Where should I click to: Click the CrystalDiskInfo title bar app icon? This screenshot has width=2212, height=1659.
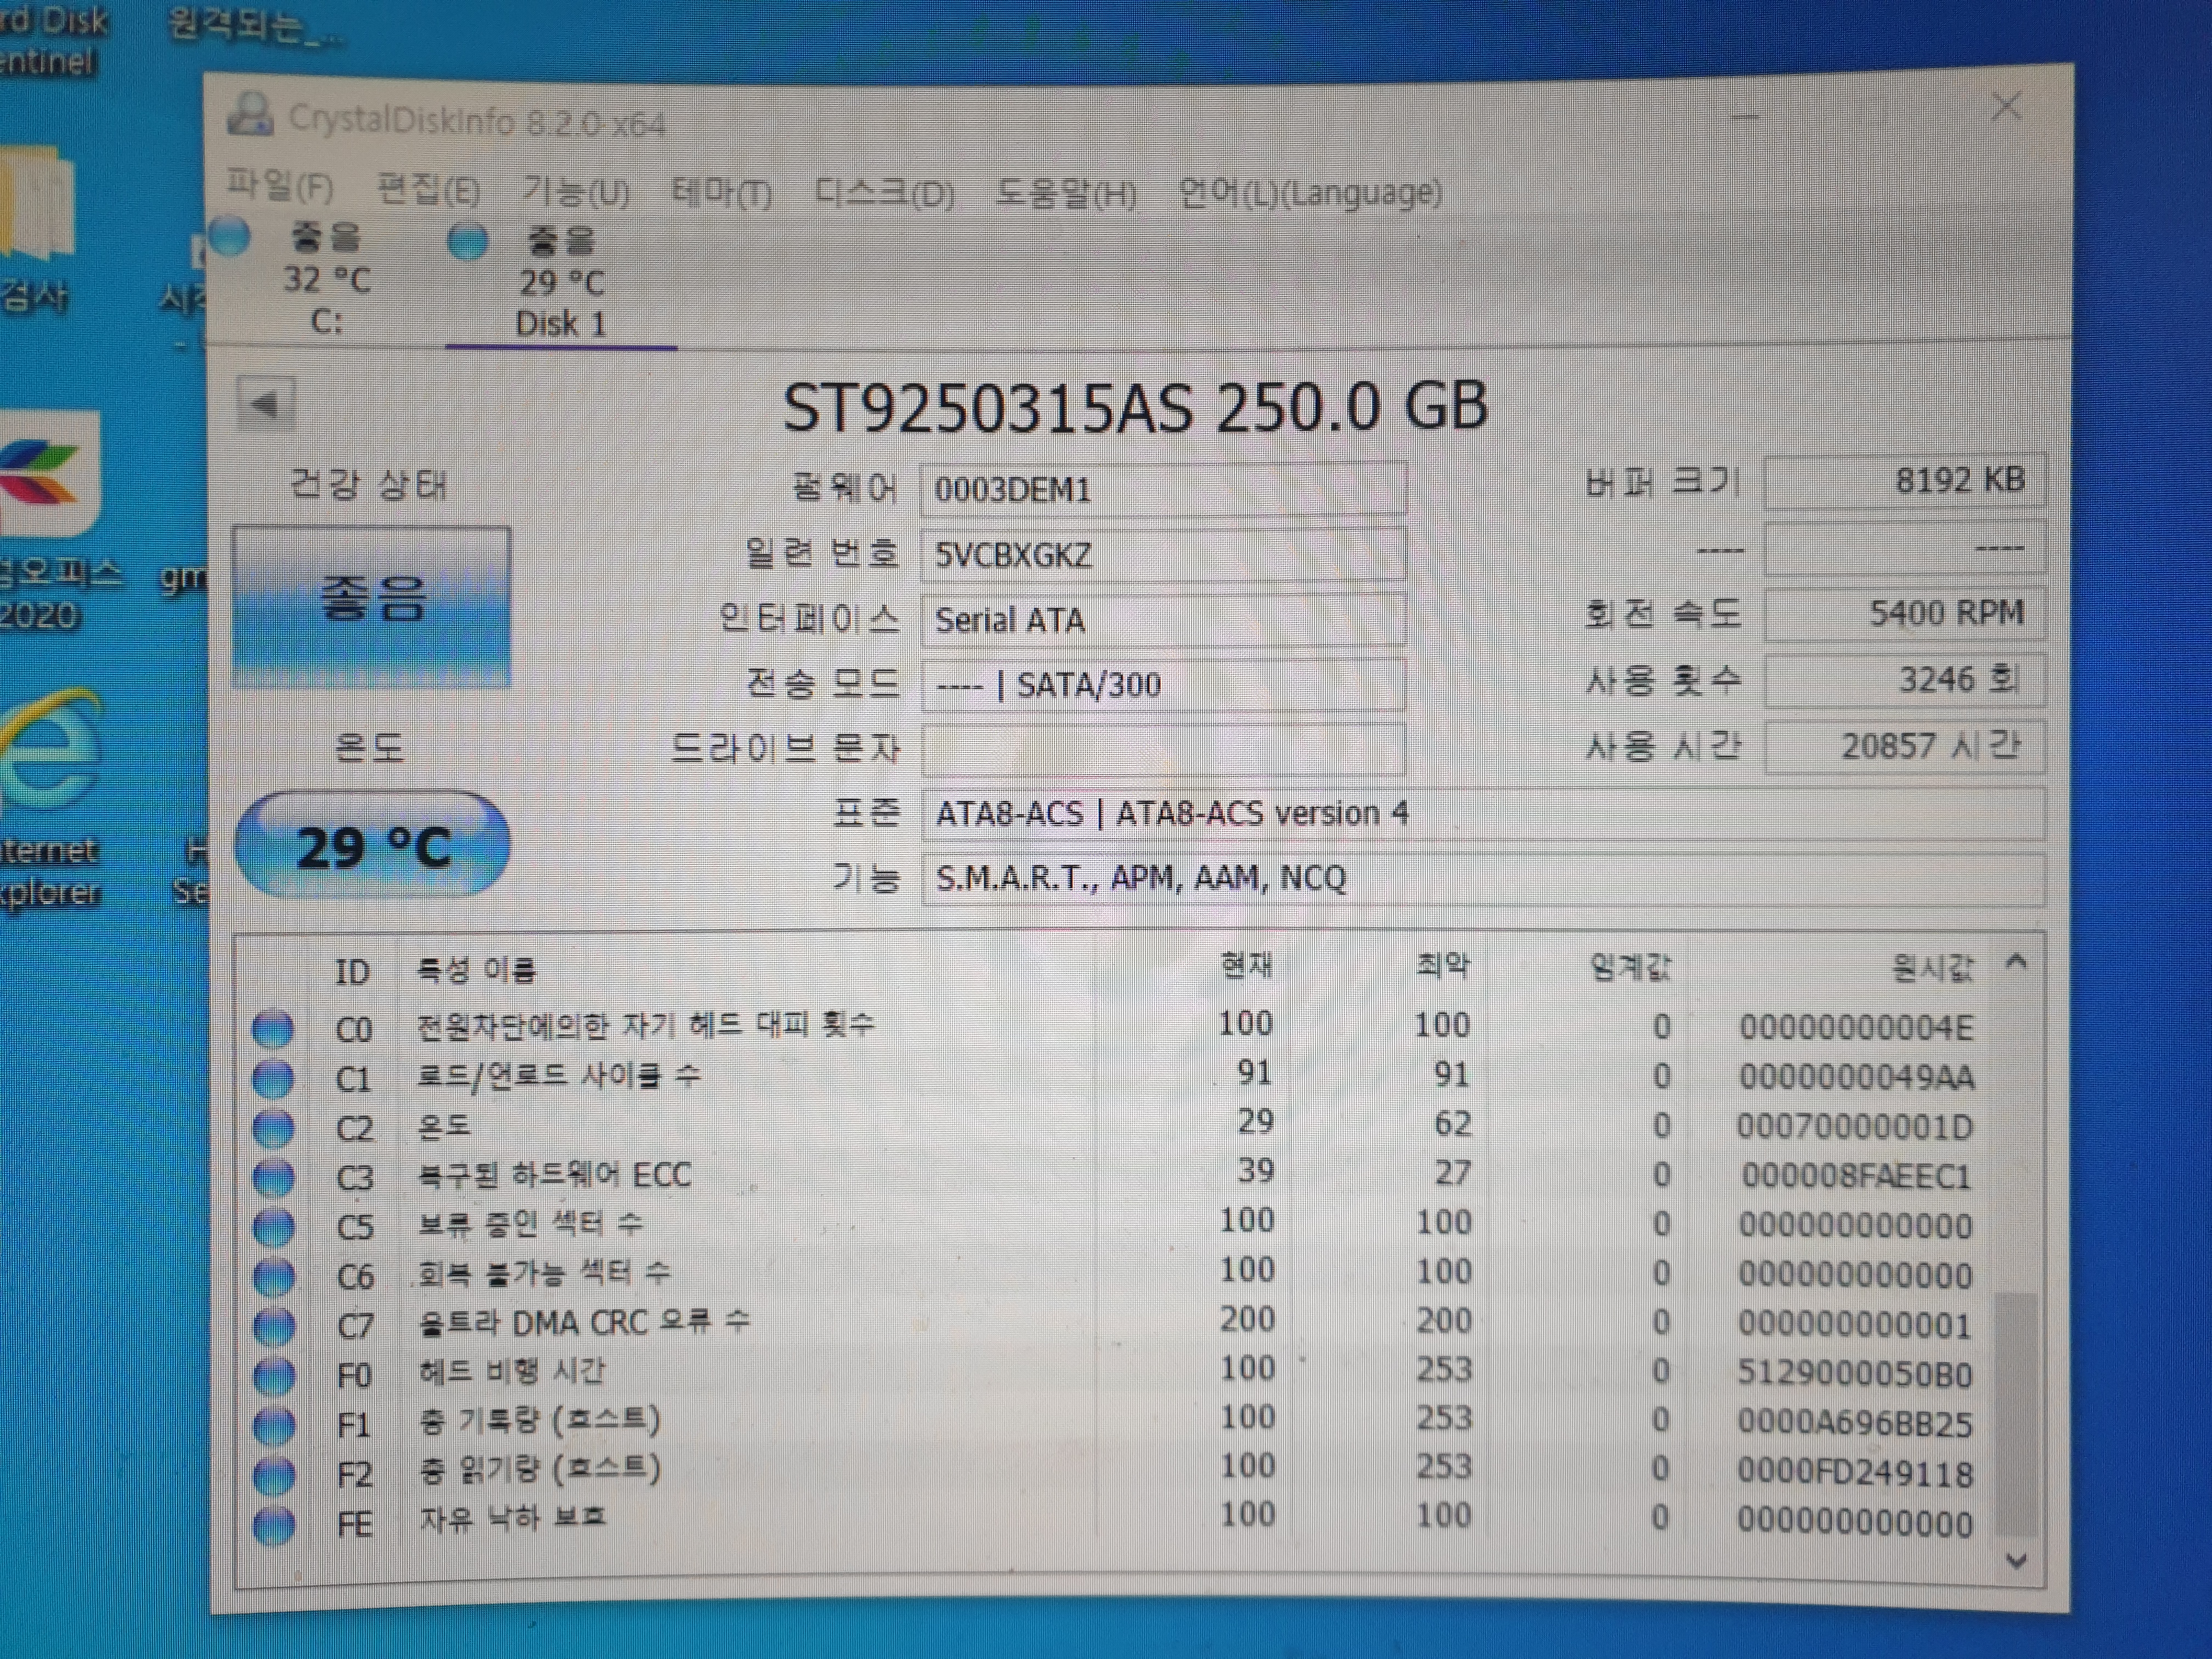[x=250, y=114]
